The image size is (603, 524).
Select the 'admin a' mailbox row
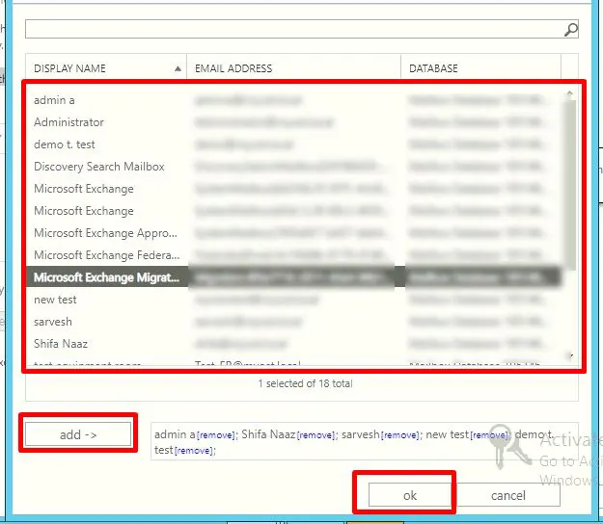(293, 100)
